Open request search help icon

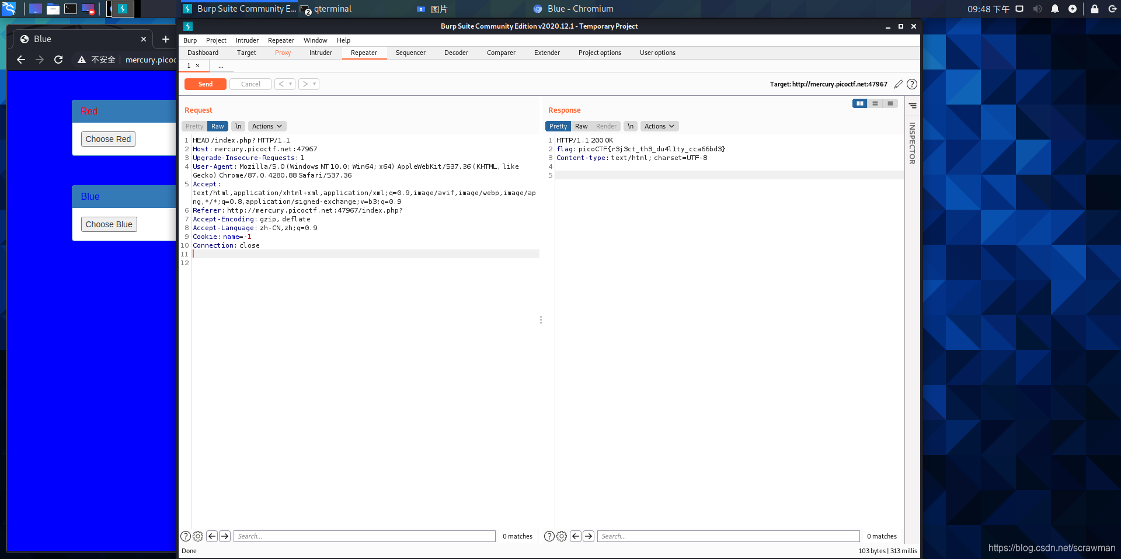[186, 536]
